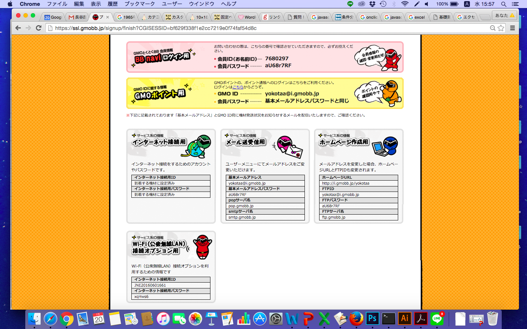Click the こちら login link
This screenshot has width=527, height=329.
pyautogui.click(x=238, y=87)
